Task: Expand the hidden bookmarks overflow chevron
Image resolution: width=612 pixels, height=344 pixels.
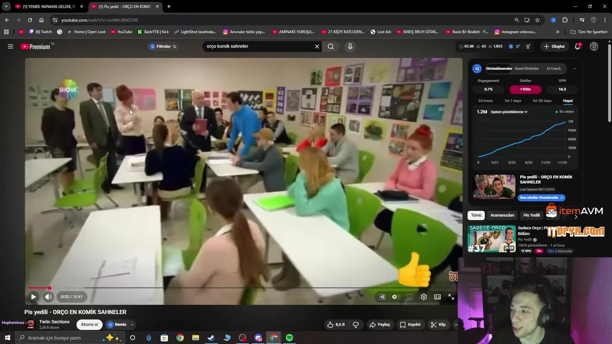Action: [557, 32]
